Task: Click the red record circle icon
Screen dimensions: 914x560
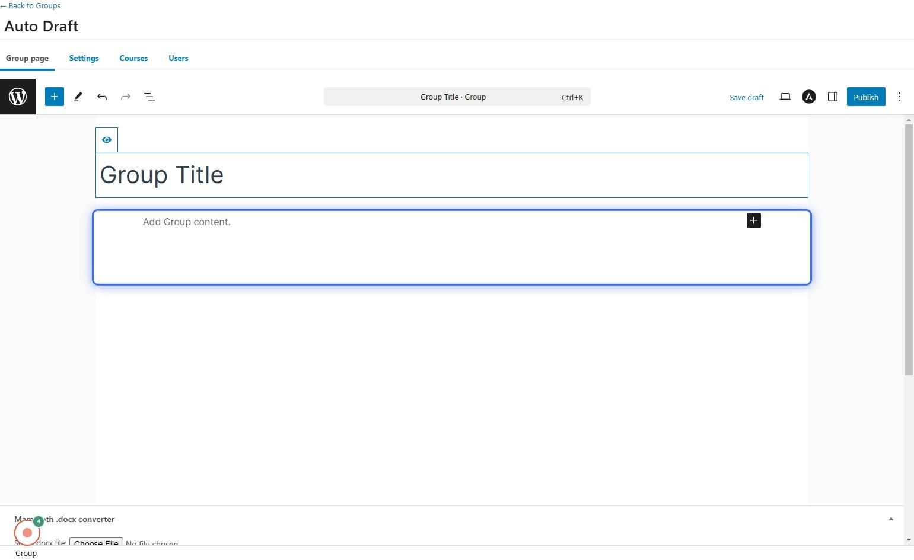Action: click(x=27, y=533)
